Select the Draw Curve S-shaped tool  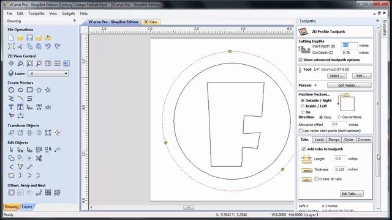coord(29,98)
